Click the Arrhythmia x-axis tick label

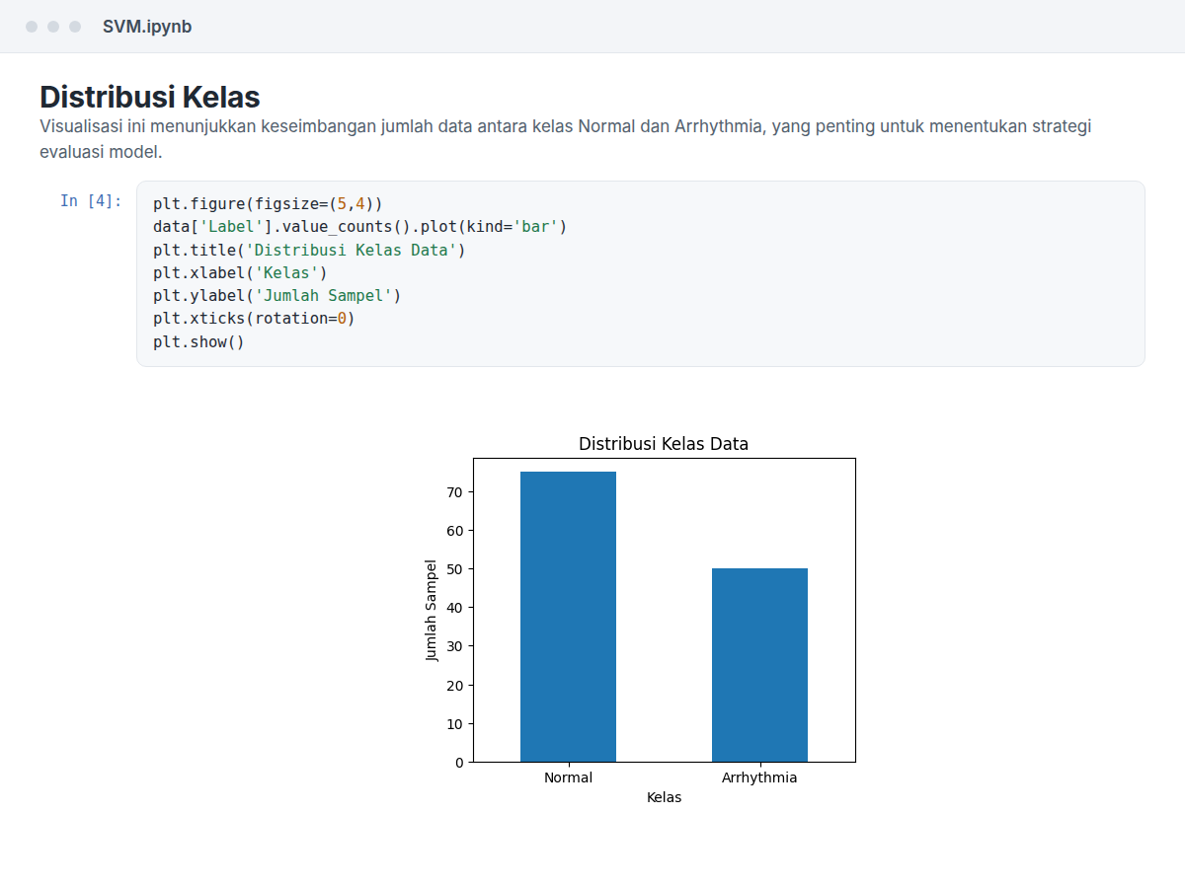759,777
